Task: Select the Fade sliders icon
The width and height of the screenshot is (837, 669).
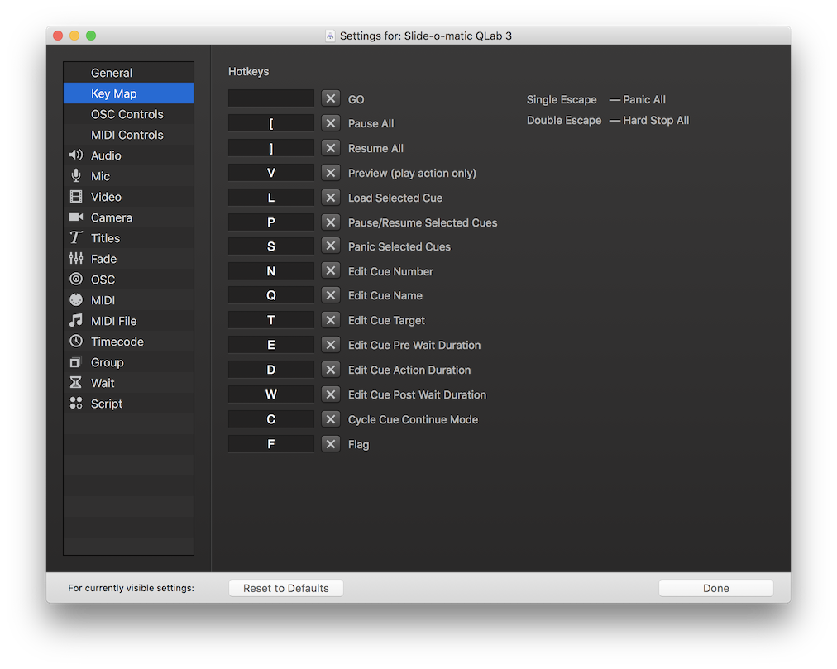Action: tap(76, 259)
